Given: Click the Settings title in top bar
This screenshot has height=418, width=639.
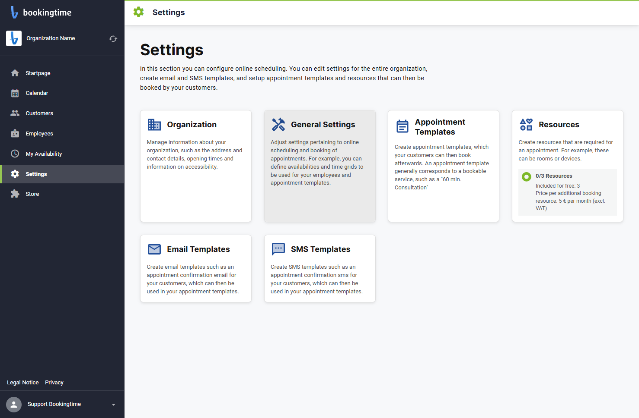Looking at the screenshot, I should pos(169,13).
